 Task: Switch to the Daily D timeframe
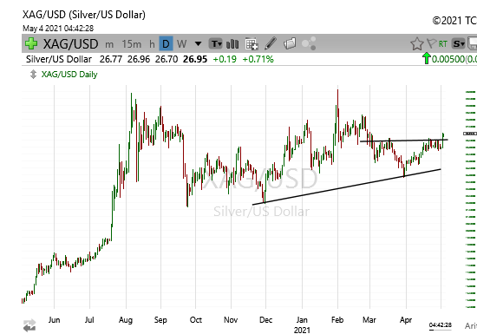tap(166, 44)
